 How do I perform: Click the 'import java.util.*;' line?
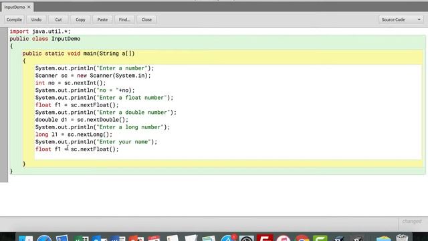pos(40,31)
